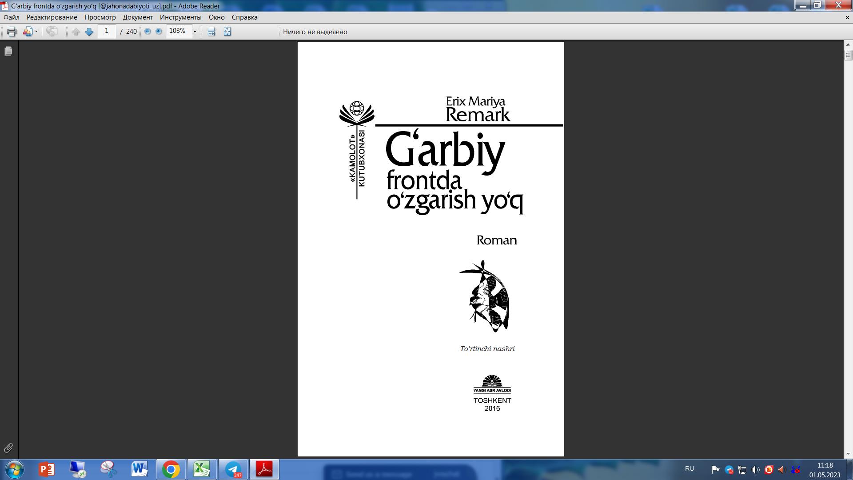Expand the send-file icon's dropdown arrow
The image size is (853, 480).
click(x=35, y=32)
